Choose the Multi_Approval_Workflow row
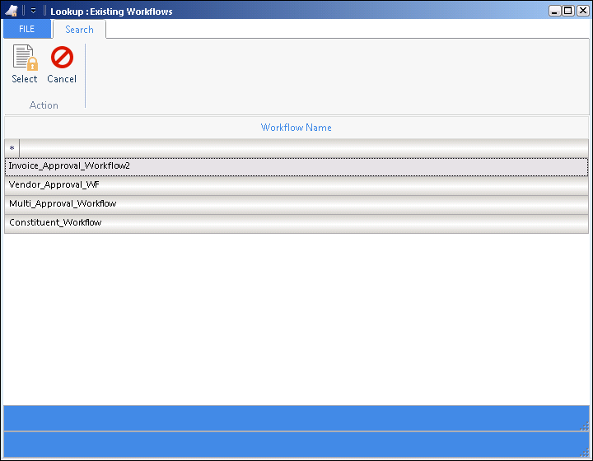Viewport: 593px width, 461px height. click(x=296, y=204)
